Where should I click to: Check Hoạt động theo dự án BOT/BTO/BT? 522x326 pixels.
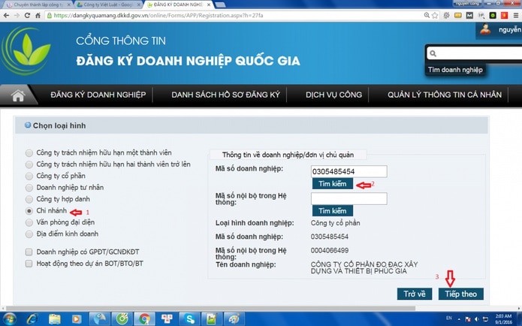29,264
